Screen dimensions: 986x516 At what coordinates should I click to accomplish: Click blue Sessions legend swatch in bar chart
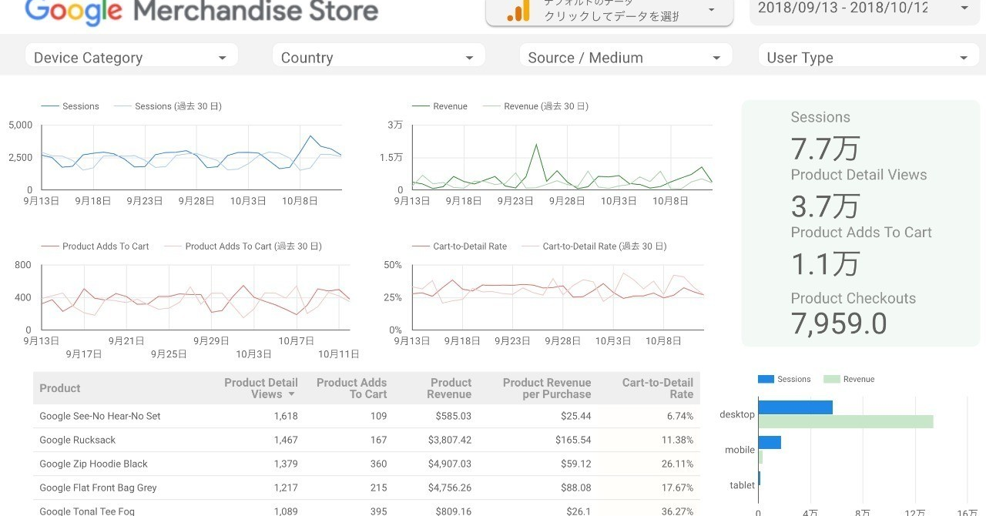[766, 379]
